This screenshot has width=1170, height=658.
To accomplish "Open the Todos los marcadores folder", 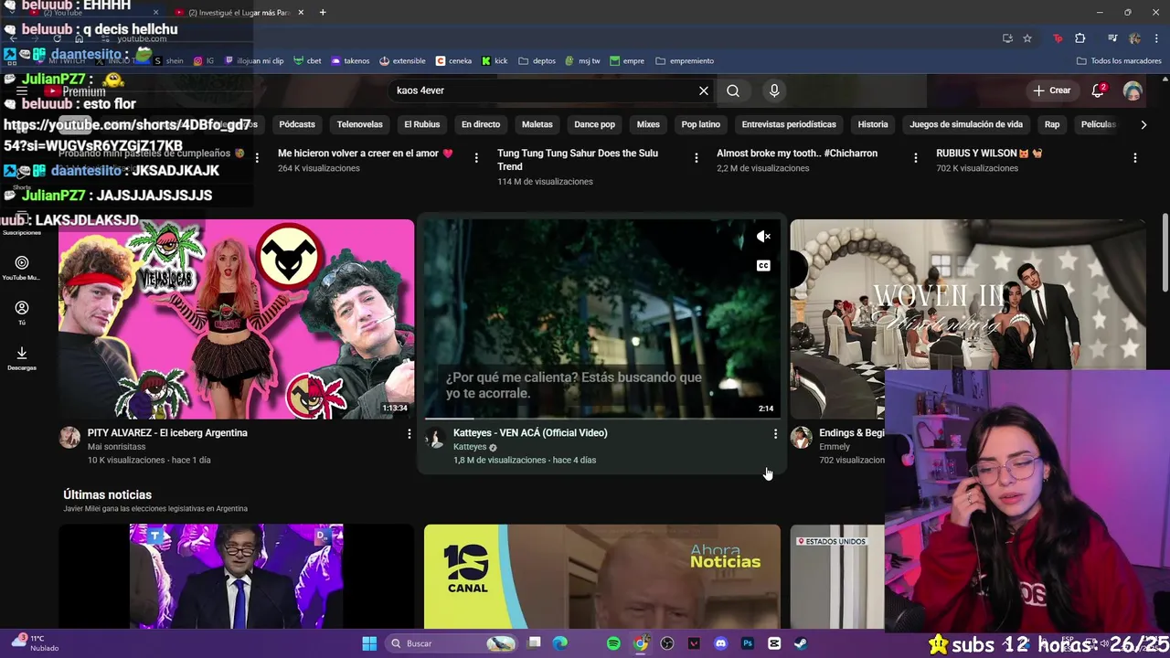I will (1119, 61).
